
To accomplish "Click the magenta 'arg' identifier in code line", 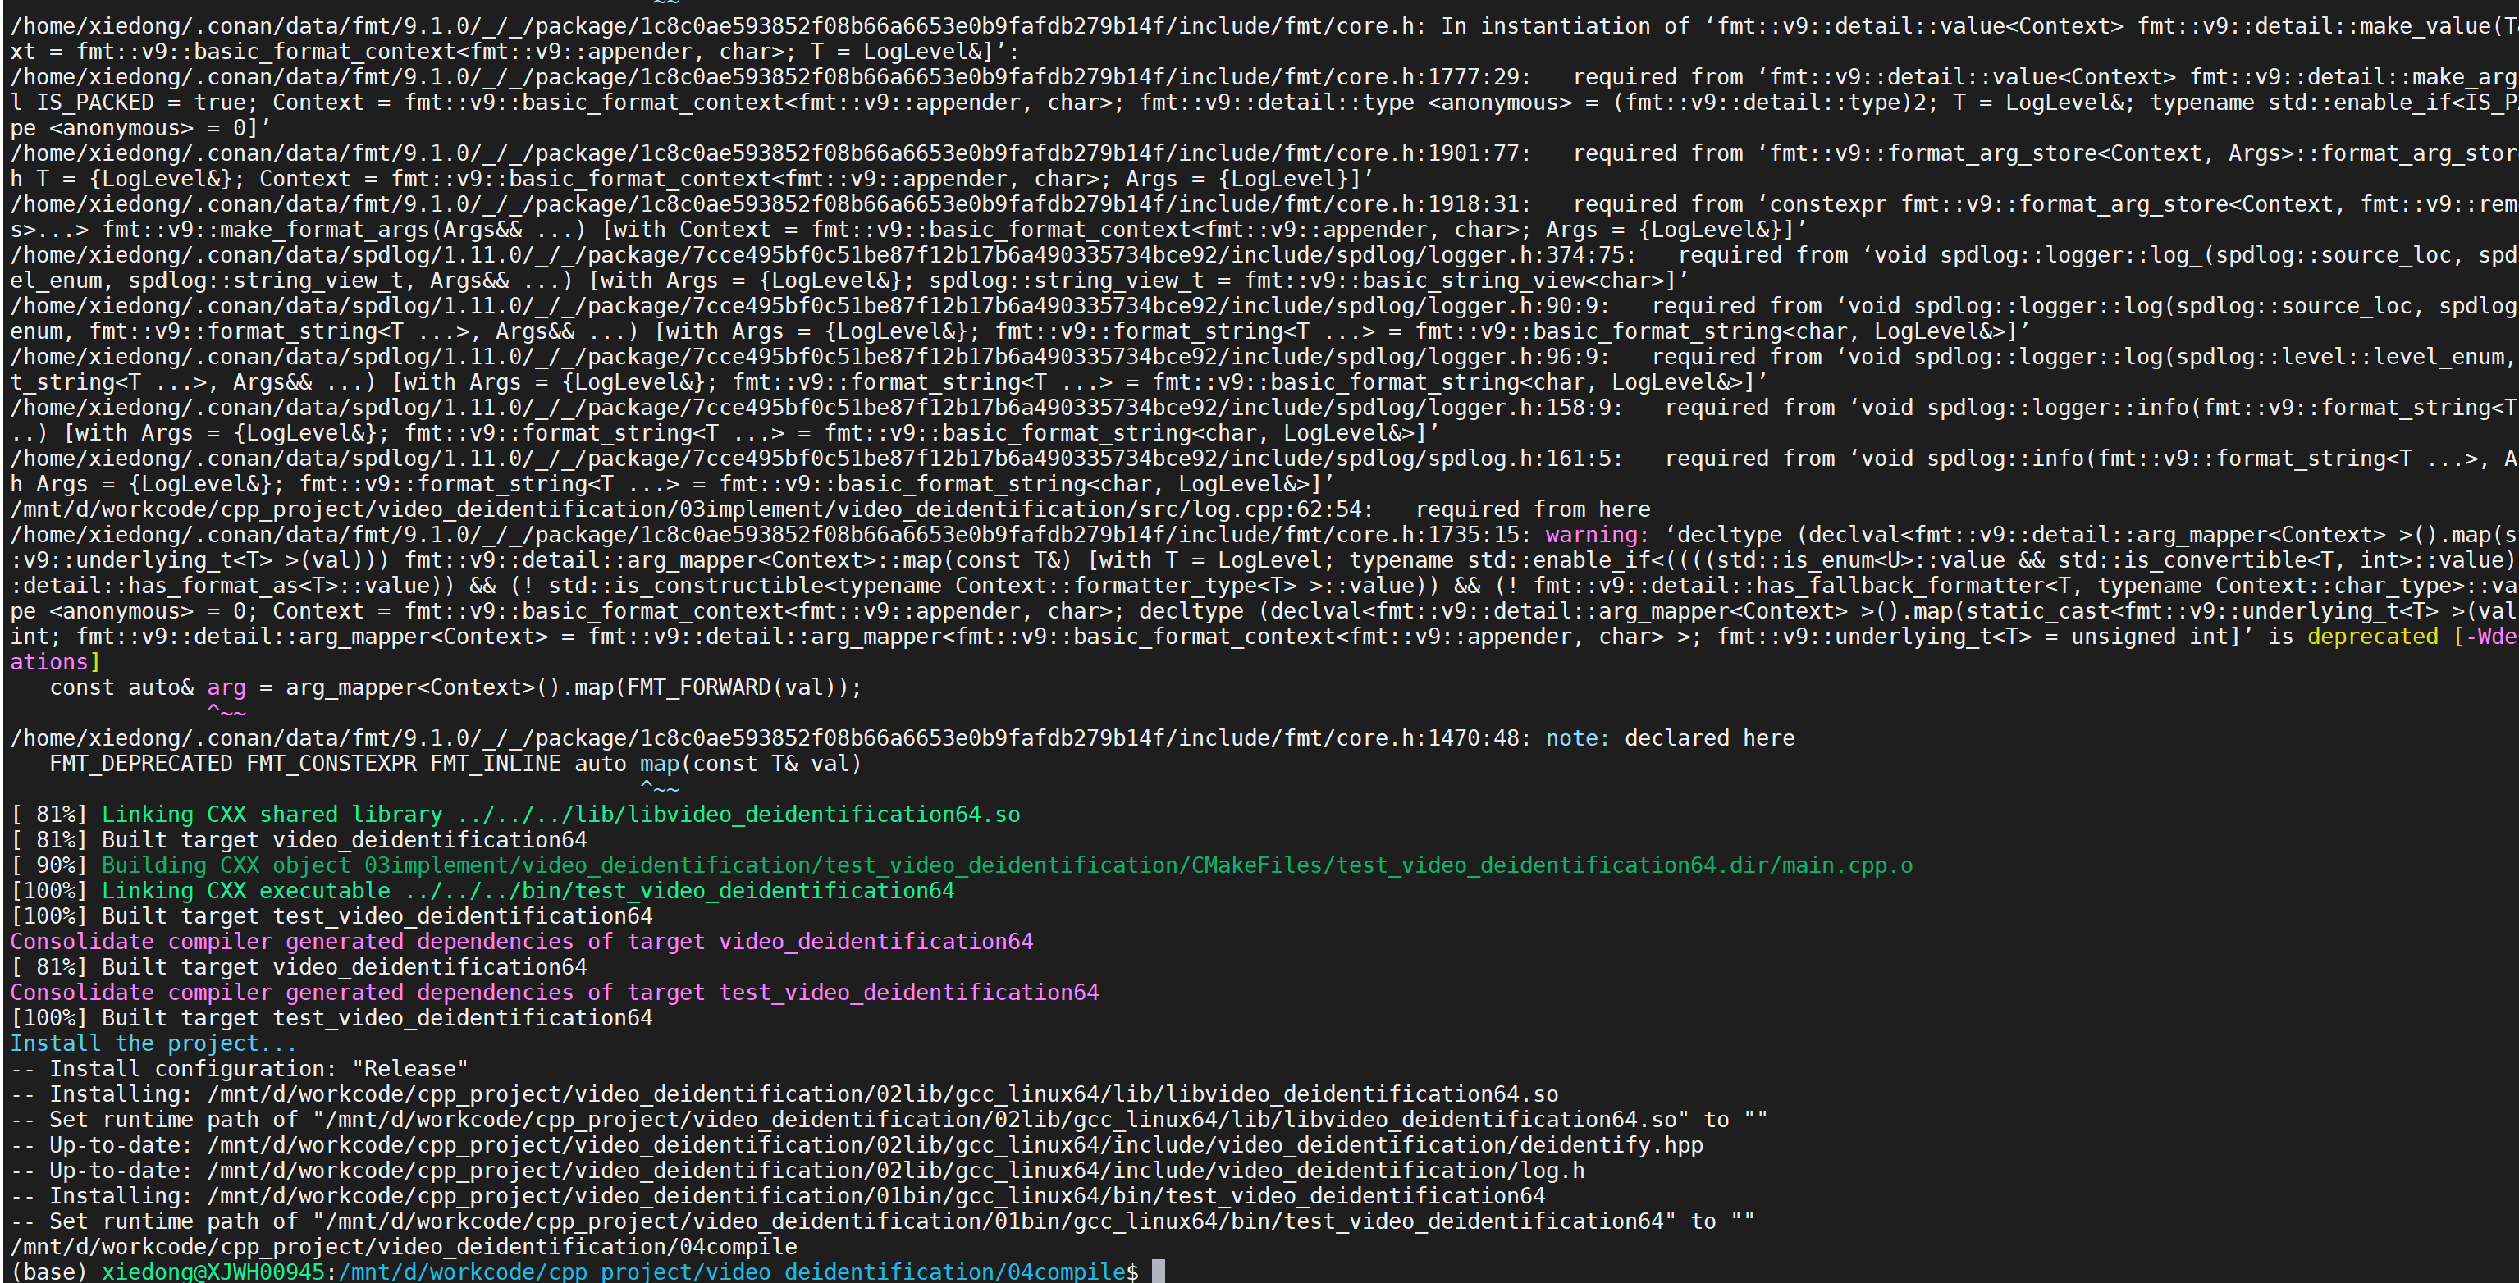I will click(x=226, y=687).
